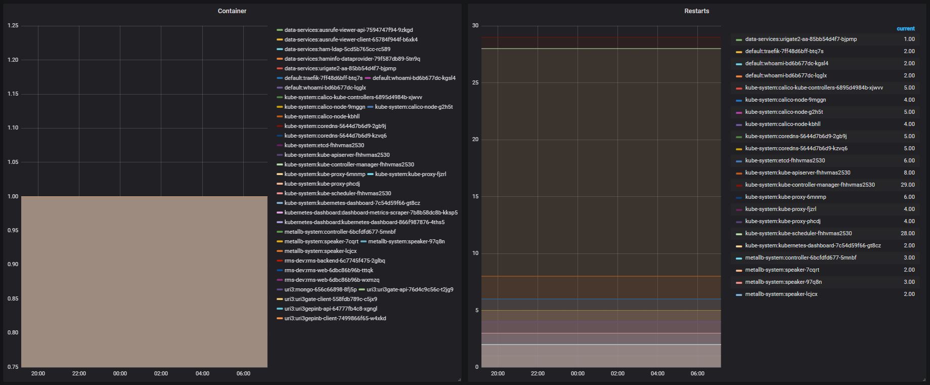930x385 pixels.
Task: Open the Restarts panel title menu
Action: pyautogui.click(x=696, y=11)
